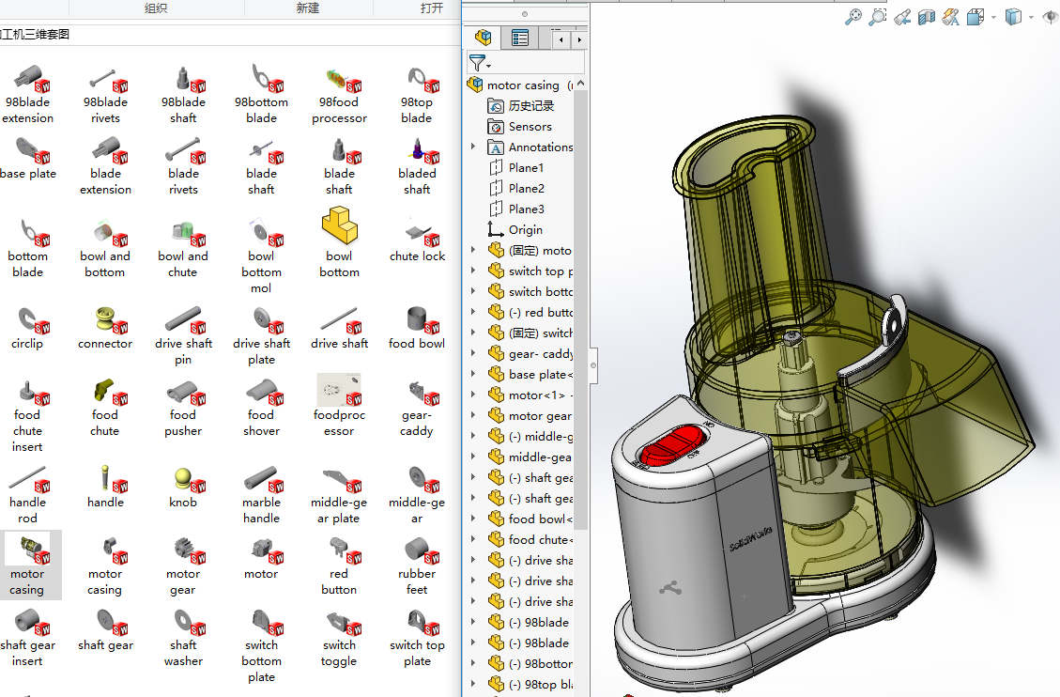1060x697 pixels.
Task: Select Plane2 in the feature tree
Action: point(526,189)
